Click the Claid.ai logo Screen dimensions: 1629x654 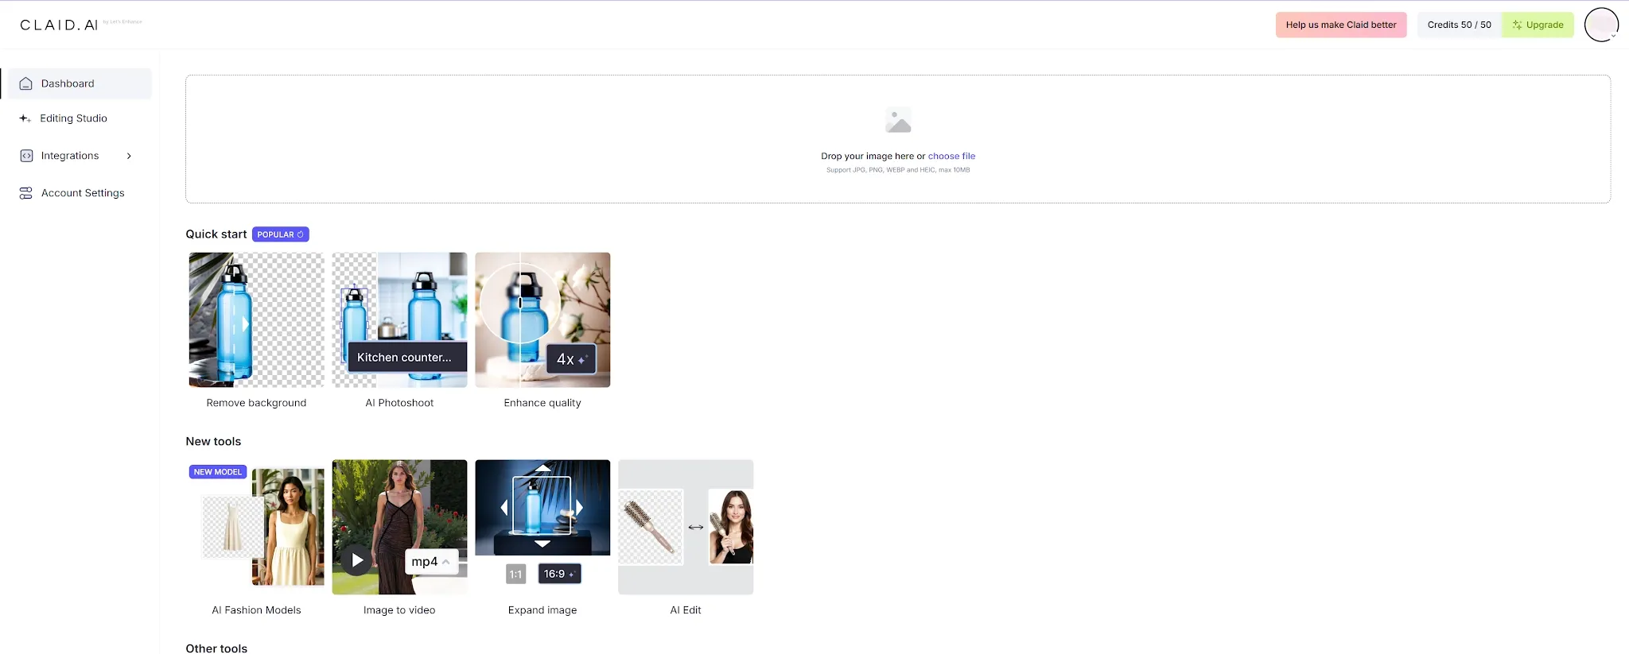[60, 25]
